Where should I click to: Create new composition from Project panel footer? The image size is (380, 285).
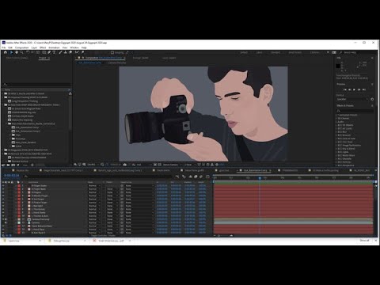coord(13,165)
